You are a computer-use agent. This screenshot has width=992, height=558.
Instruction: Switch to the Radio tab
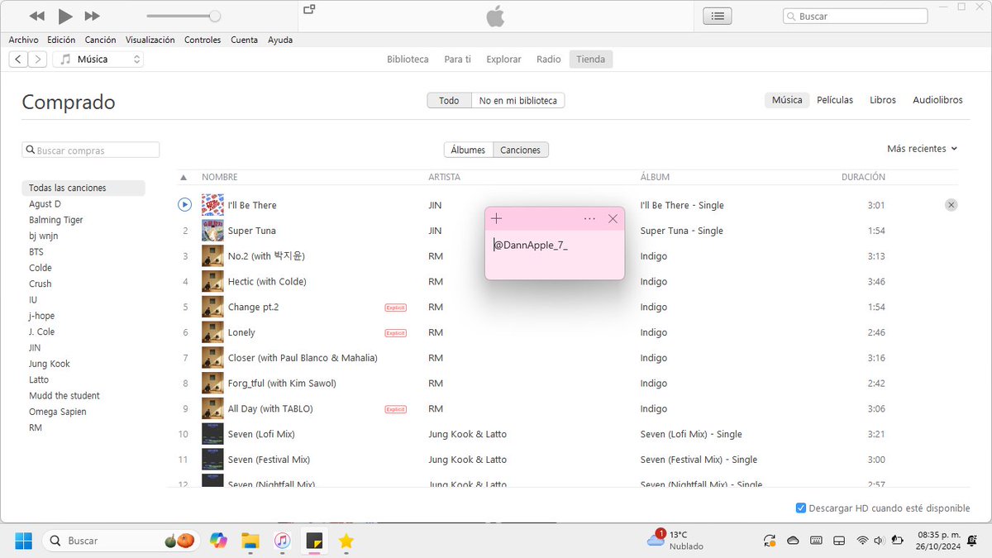point(548,60)
